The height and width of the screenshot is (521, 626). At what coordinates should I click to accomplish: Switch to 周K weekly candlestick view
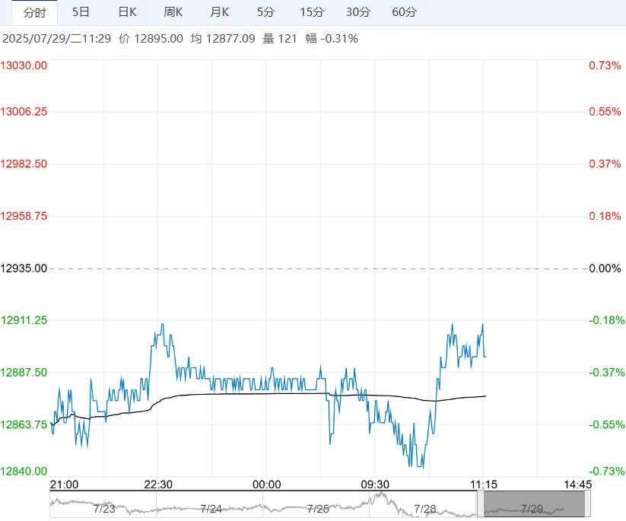click(173, 12)
